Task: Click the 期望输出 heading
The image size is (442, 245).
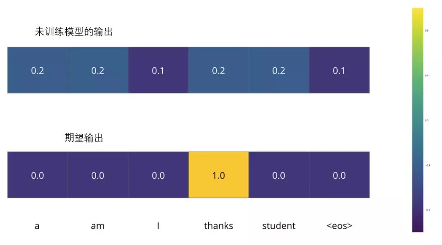Action: coord(84,138)
